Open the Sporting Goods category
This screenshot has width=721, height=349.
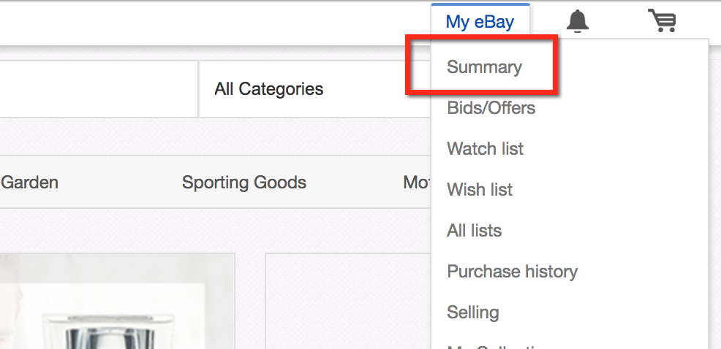244,183
